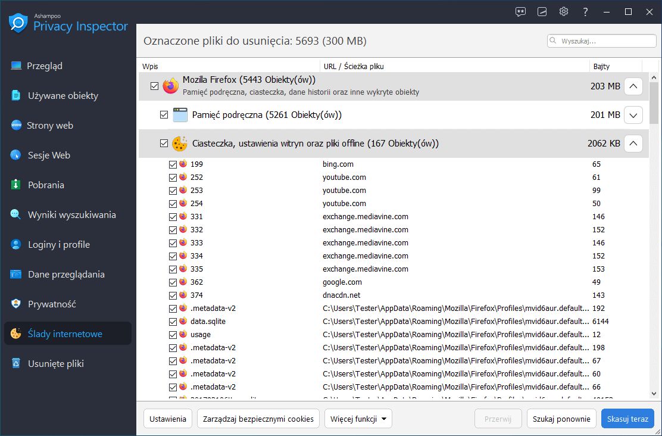Viewport: 662px width, 436px height.
Task: Select the usage file row
Action: (x=394, y=335)
